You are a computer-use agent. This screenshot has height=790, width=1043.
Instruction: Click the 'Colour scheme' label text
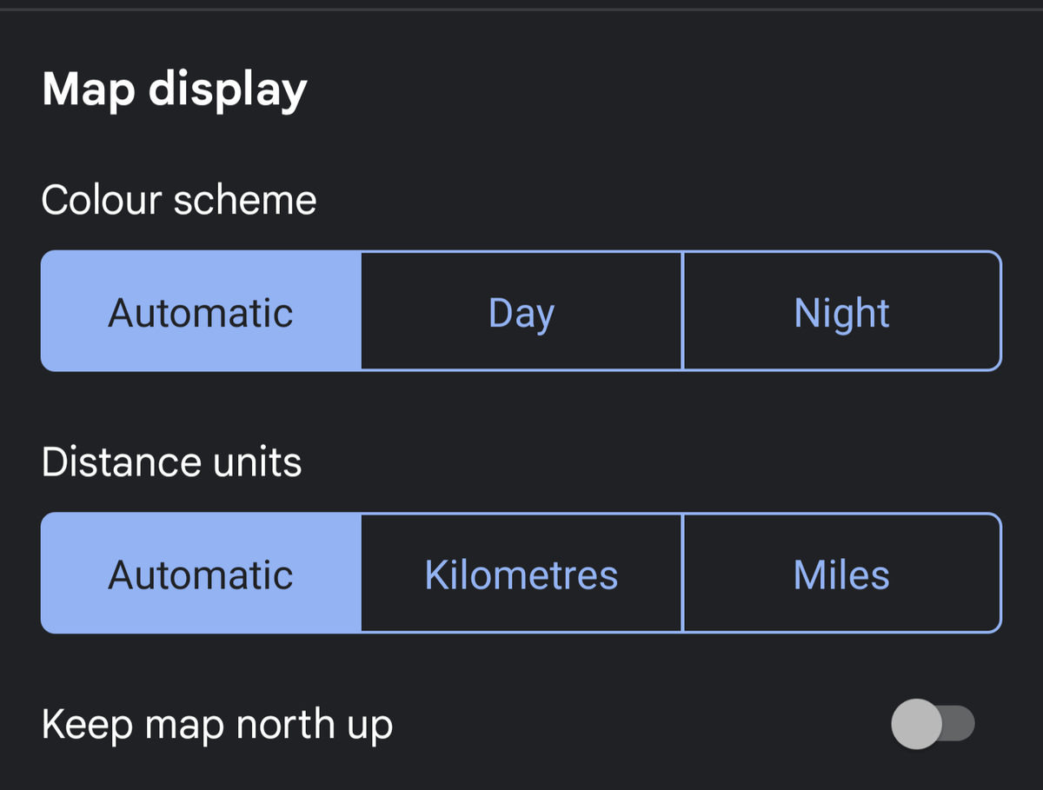point(179,201)
